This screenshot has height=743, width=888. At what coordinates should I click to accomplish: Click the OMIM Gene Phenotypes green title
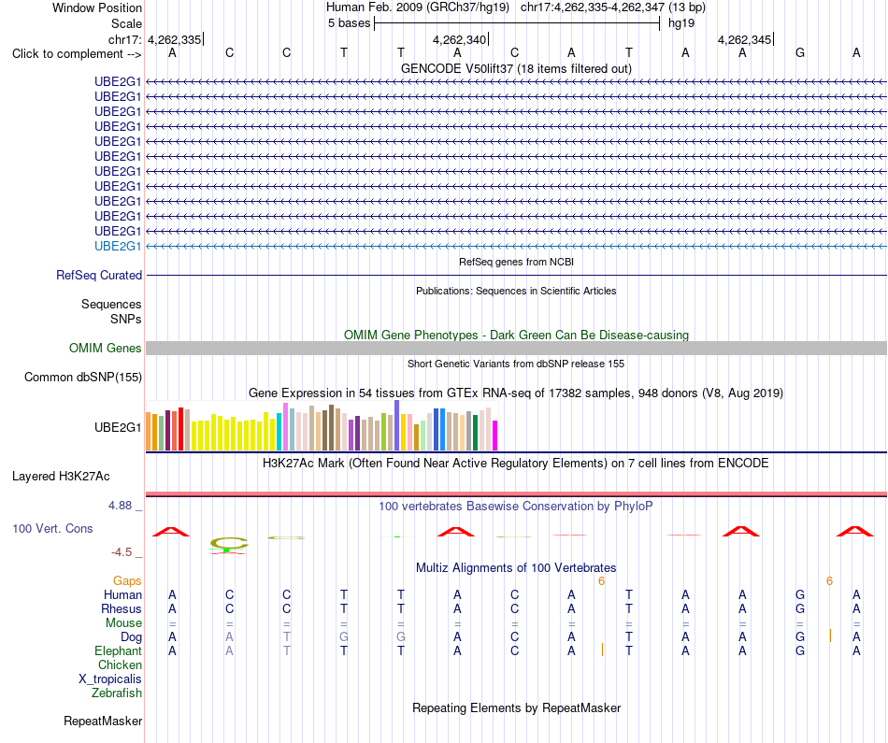tap(516, 335)
